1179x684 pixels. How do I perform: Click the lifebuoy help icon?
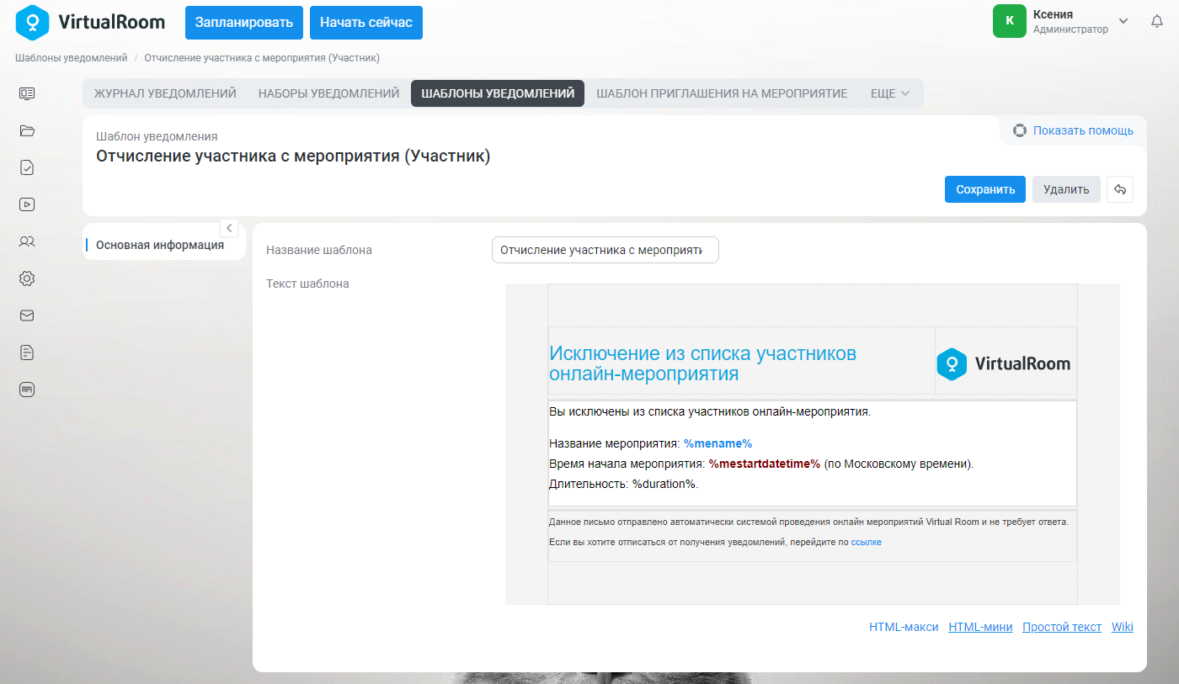click(1020, 130)
